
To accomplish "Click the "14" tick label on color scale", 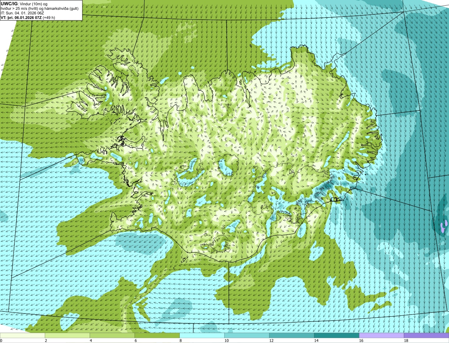I will [316, 341].
